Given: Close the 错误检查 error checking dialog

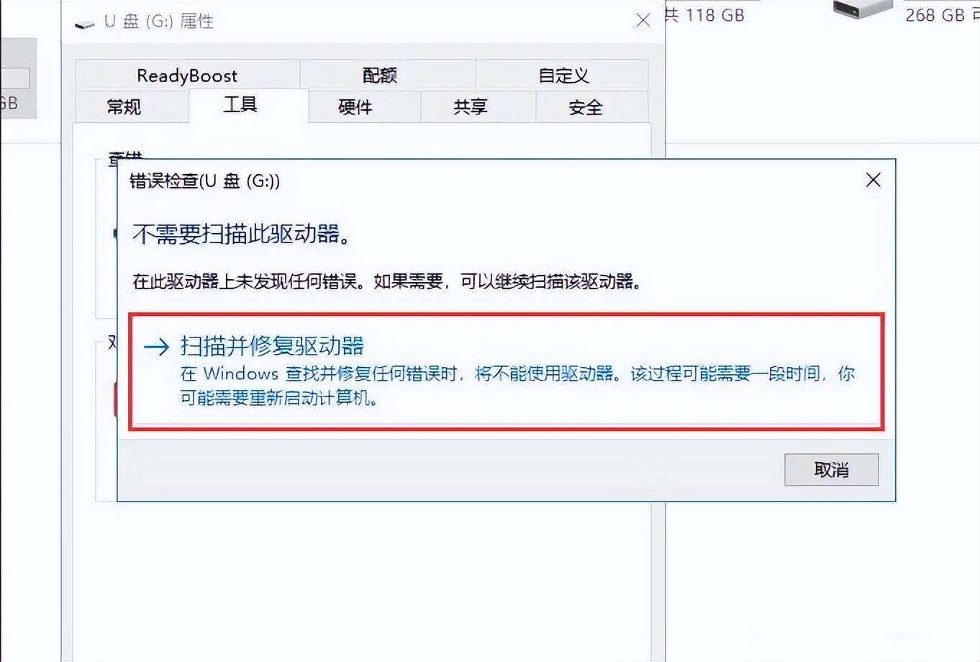Looking at the screenshot, I should click(873, 180).
